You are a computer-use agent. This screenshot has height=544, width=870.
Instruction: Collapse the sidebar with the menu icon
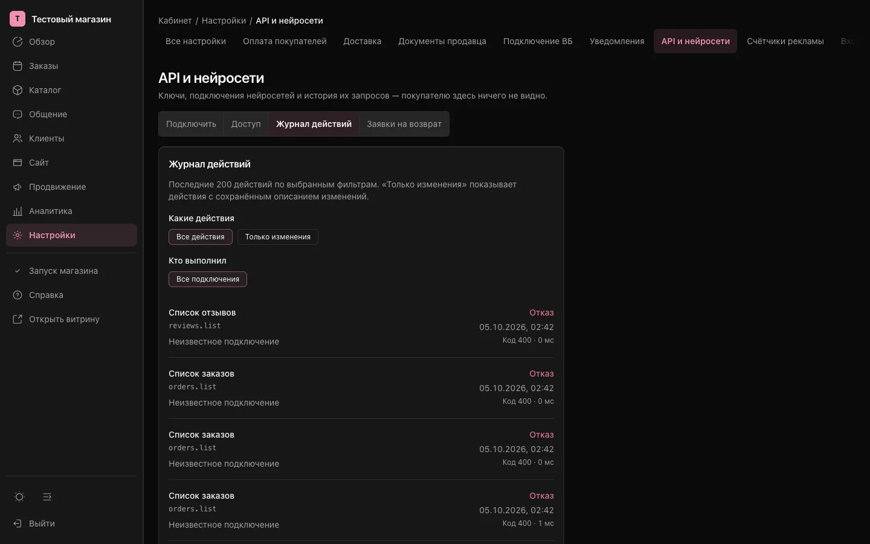pos(47,497)
